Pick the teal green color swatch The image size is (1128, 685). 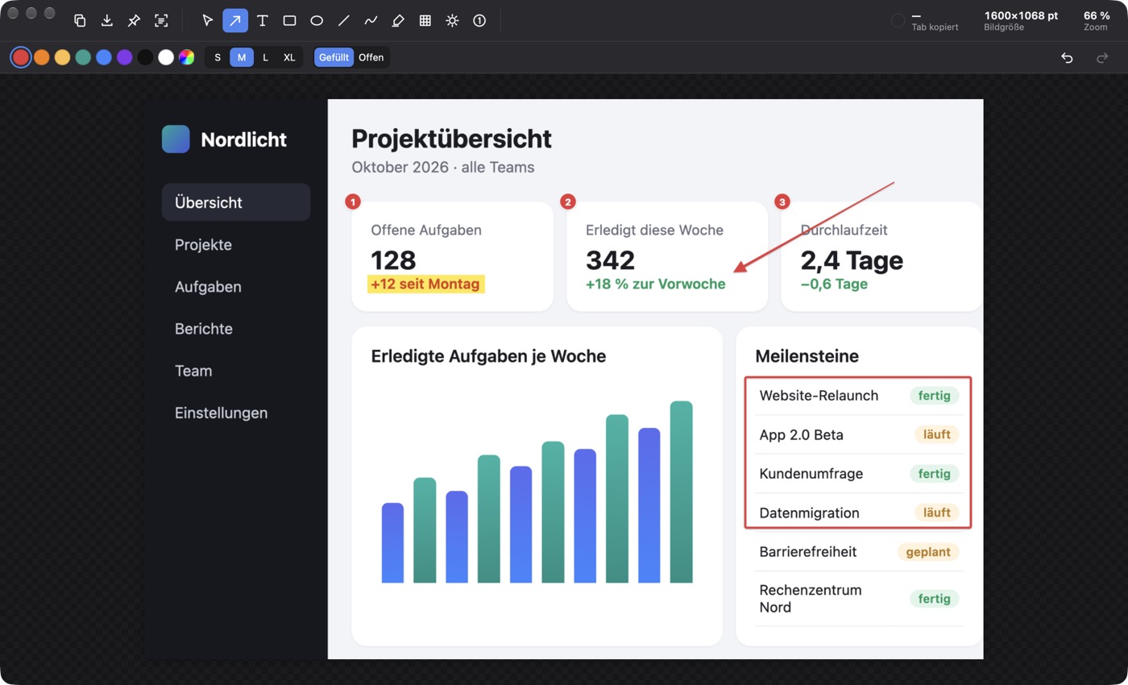click(x=83, y=57)
